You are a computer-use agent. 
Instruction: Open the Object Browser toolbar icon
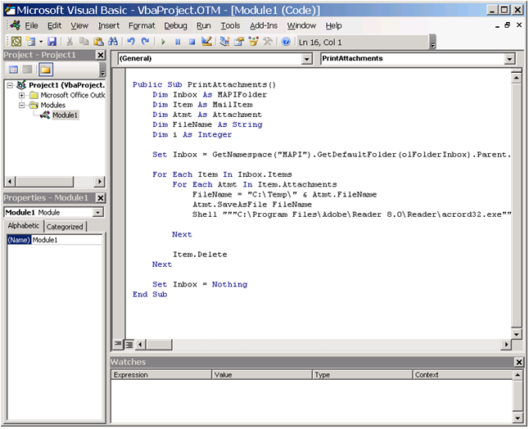(253, 42)
